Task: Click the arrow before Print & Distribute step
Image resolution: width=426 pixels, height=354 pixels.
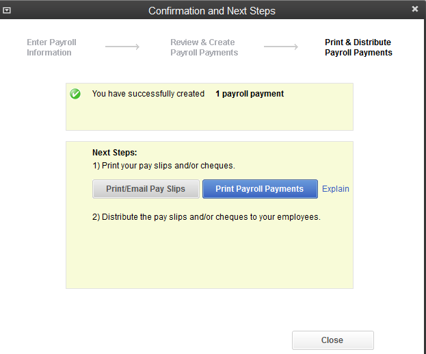Action: click(x=281, y=47)
